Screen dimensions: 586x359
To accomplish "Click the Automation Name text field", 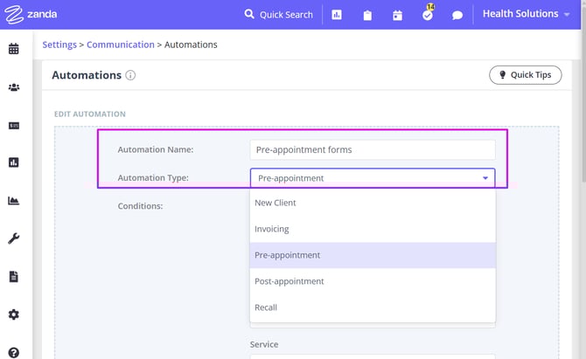I will tap(373, 149).
